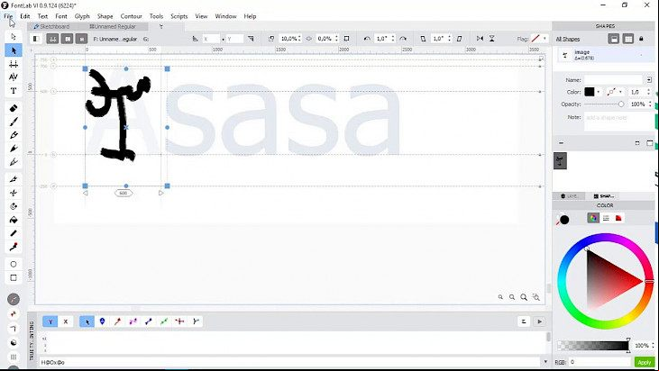Image resolution: width=659 pixels, height=371 pixels.
Task: Adjust the 10,0% scale stepper
Action: pos(298,39)
